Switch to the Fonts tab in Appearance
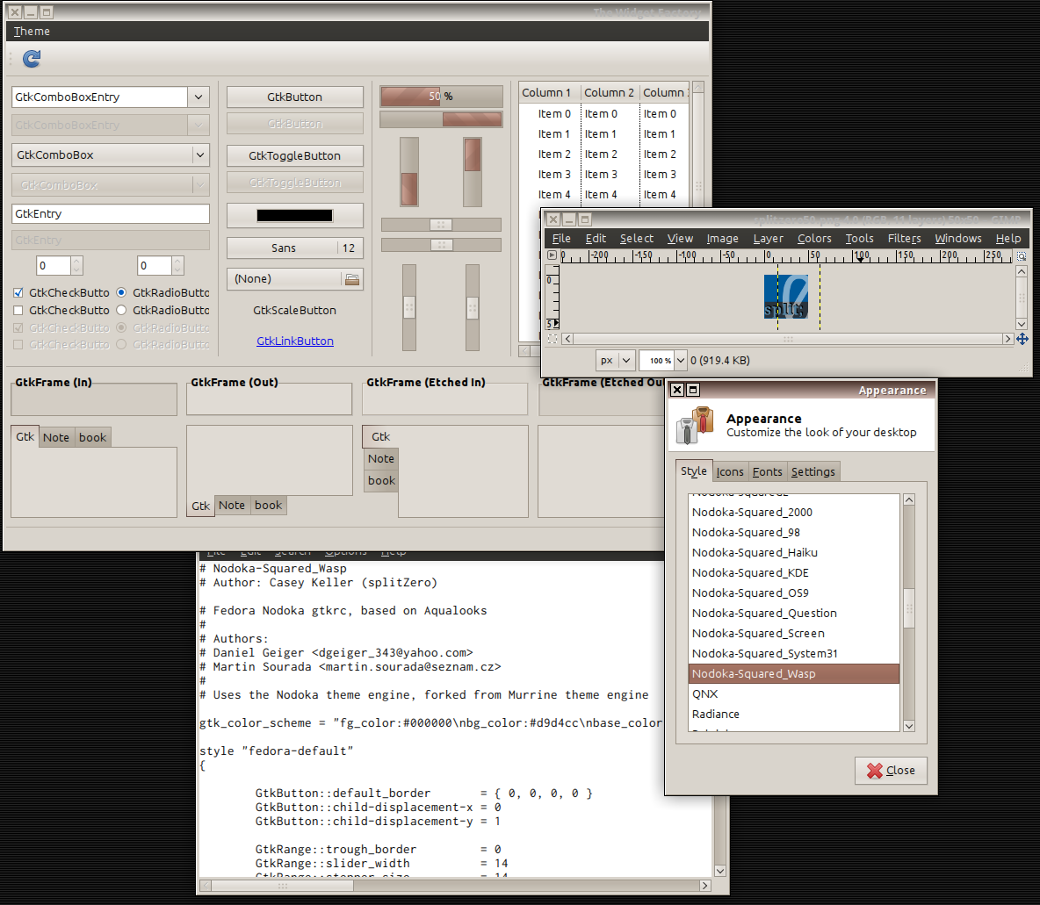Image resolution: width=1040 pixels, height=905 pixels. pyautogui.click(x=767, y=472)
